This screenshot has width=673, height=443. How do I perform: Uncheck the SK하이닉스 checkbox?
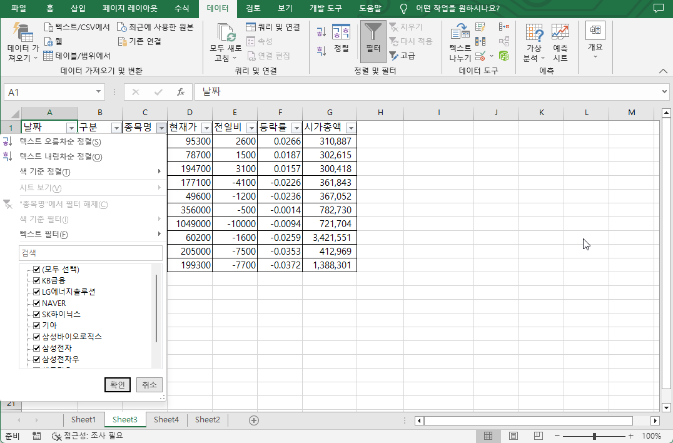36,314
